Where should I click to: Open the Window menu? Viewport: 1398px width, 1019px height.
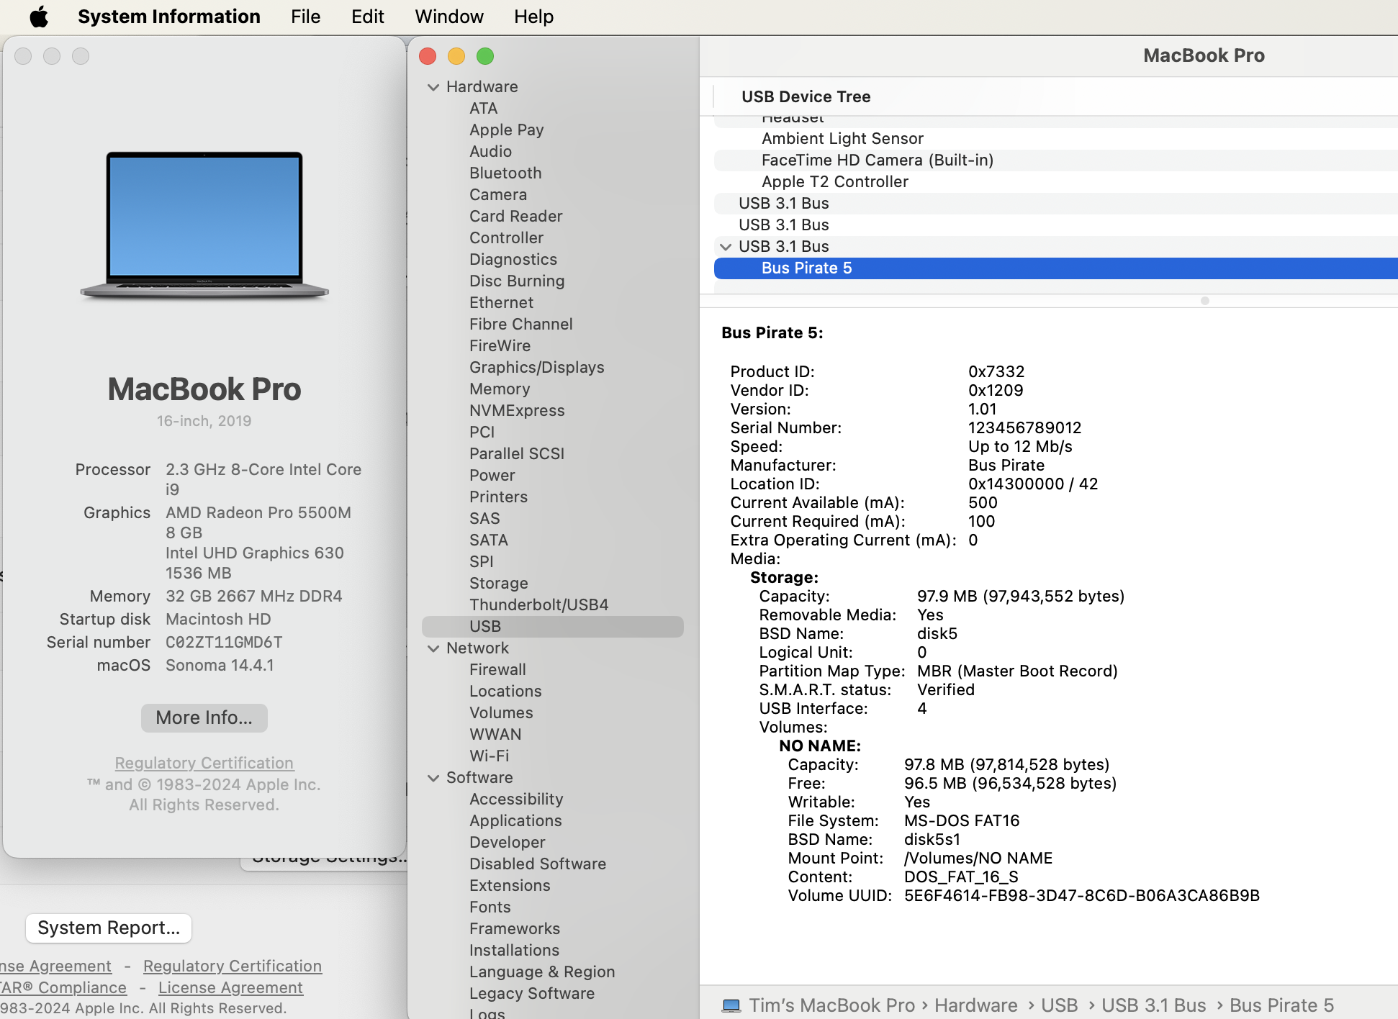click(x=449, y=17)
